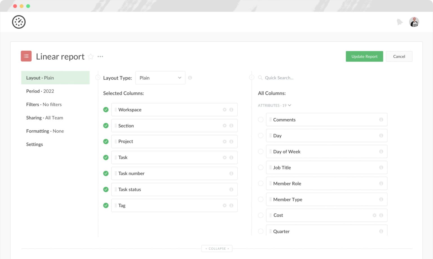Star the Linear report as favorite
The image size is (433, 259).
91,57
